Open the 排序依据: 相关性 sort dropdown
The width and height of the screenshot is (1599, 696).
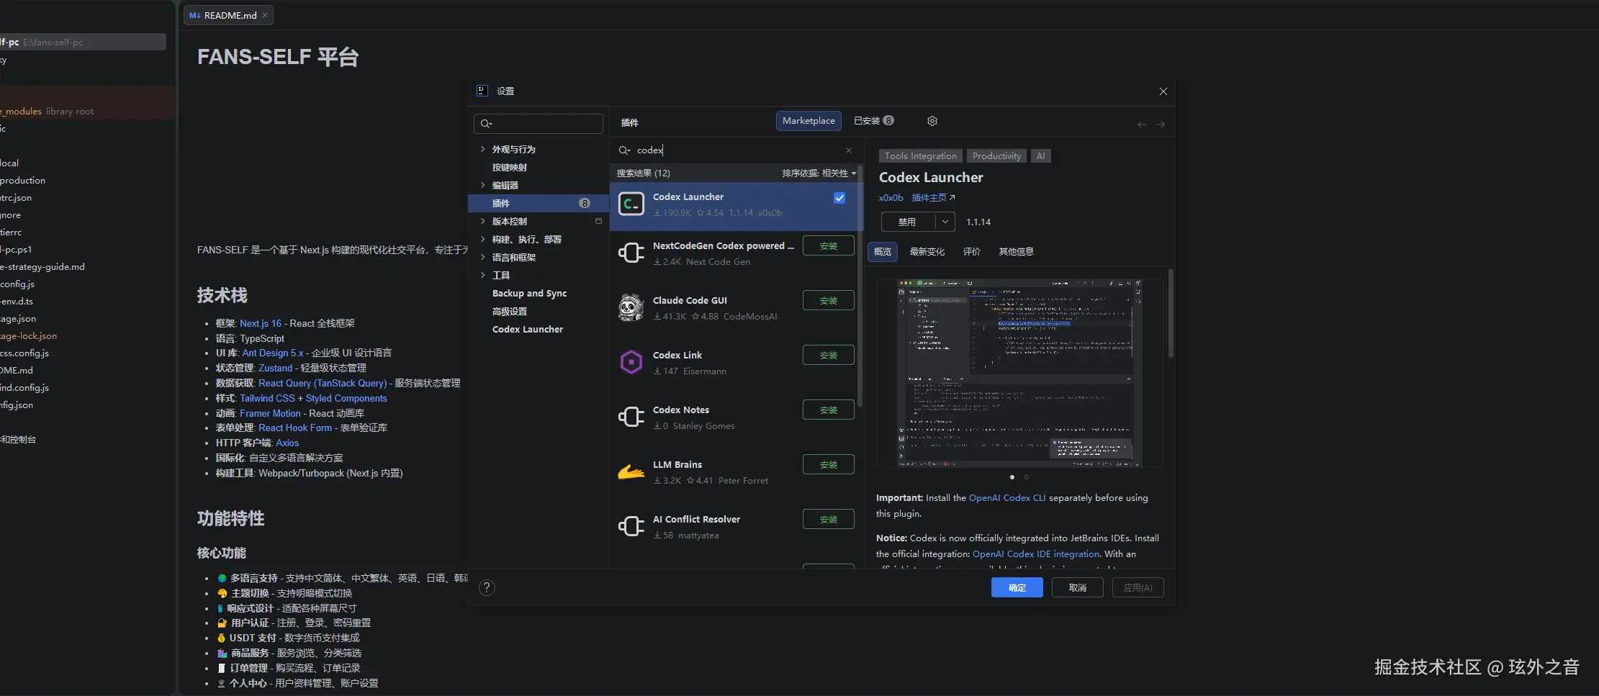[x=819, y=173]
